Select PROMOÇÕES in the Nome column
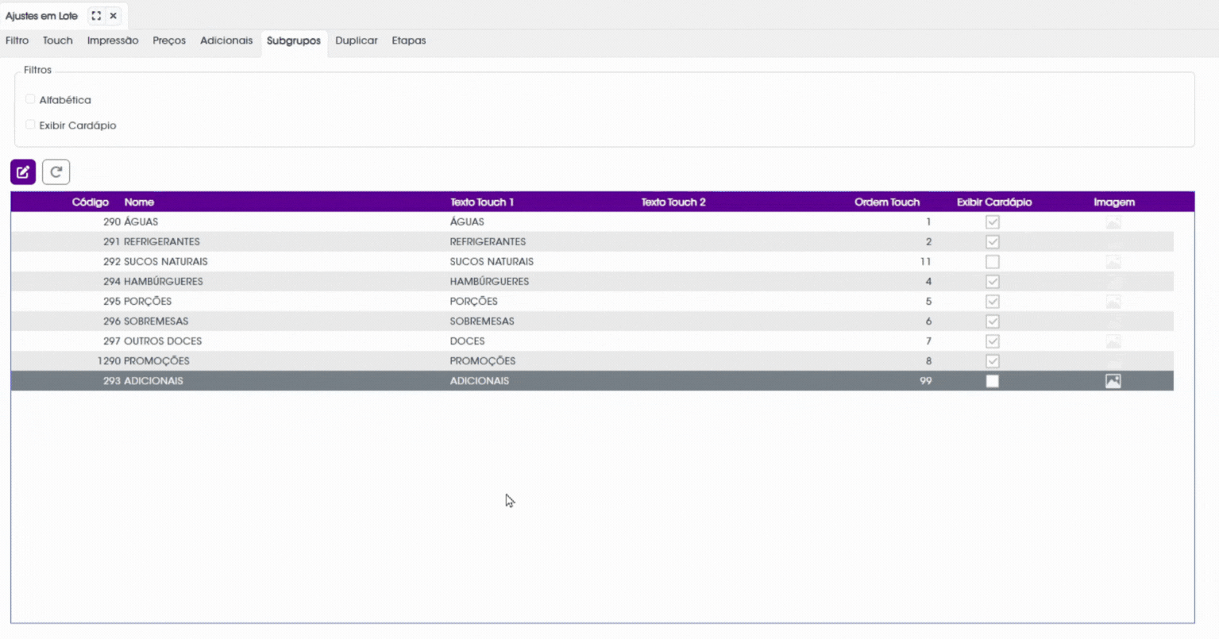This screenshot has height=639, width=1219. 156,361
